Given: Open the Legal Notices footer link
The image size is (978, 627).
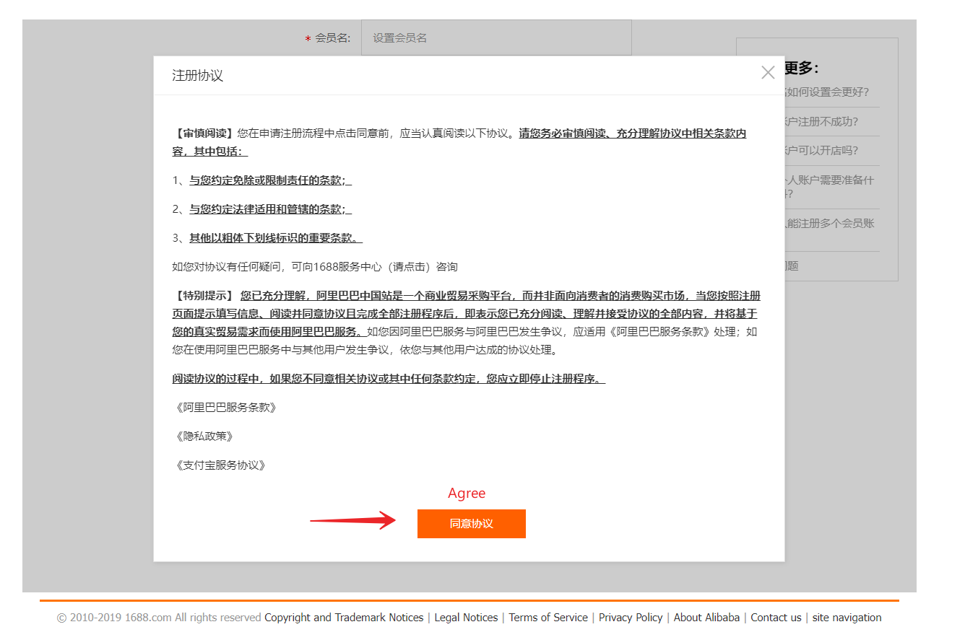Looking at the screenshot, I should point(466,618).
